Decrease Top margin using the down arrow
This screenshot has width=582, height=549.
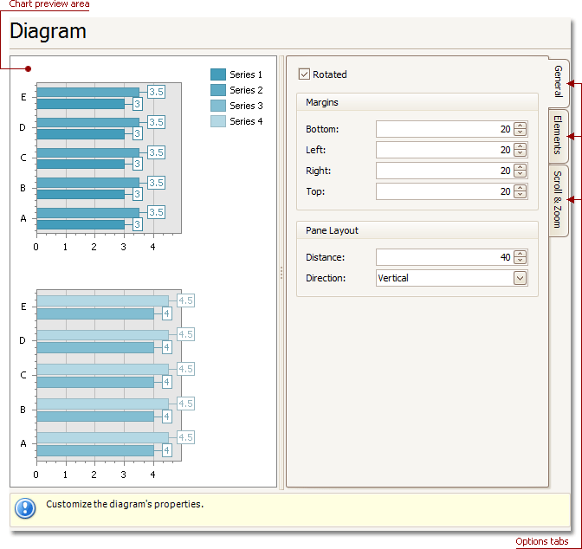[520, 195]
